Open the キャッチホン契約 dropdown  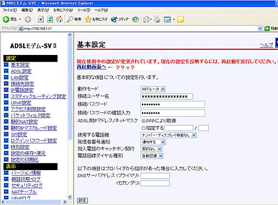[x=151, y=149]
